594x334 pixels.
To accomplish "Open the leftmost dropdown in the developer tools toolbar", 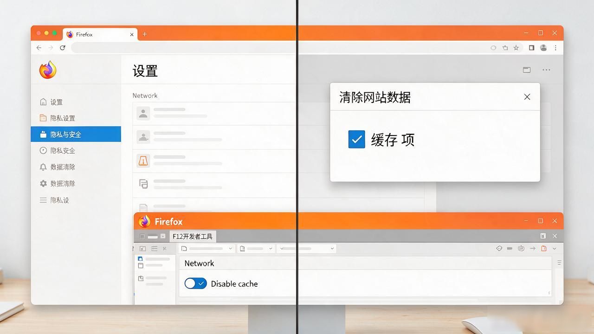I will click(207, 249).
